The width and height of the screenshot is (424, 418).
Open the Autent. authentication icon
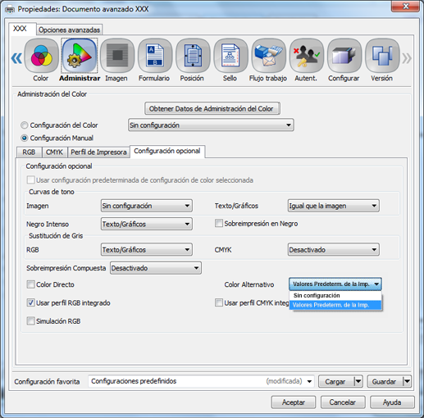pyautogui.click(x=306, y=56)
